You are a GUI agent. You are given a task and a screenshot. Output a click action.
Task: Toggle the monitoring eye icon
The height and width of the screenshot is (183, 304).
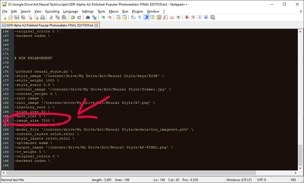(x=178, y=17)
